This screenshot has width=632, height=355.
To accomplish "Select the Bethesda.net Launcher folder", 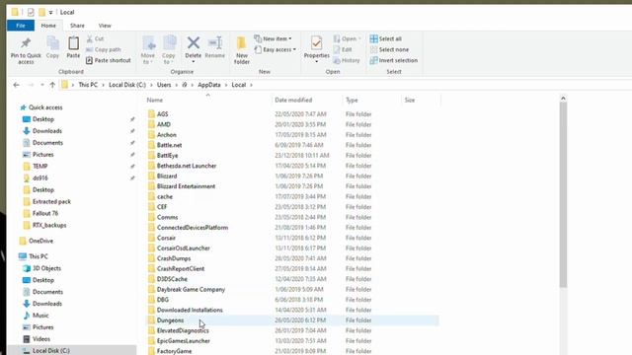I will pyautogui.click(x=187, y=166).
